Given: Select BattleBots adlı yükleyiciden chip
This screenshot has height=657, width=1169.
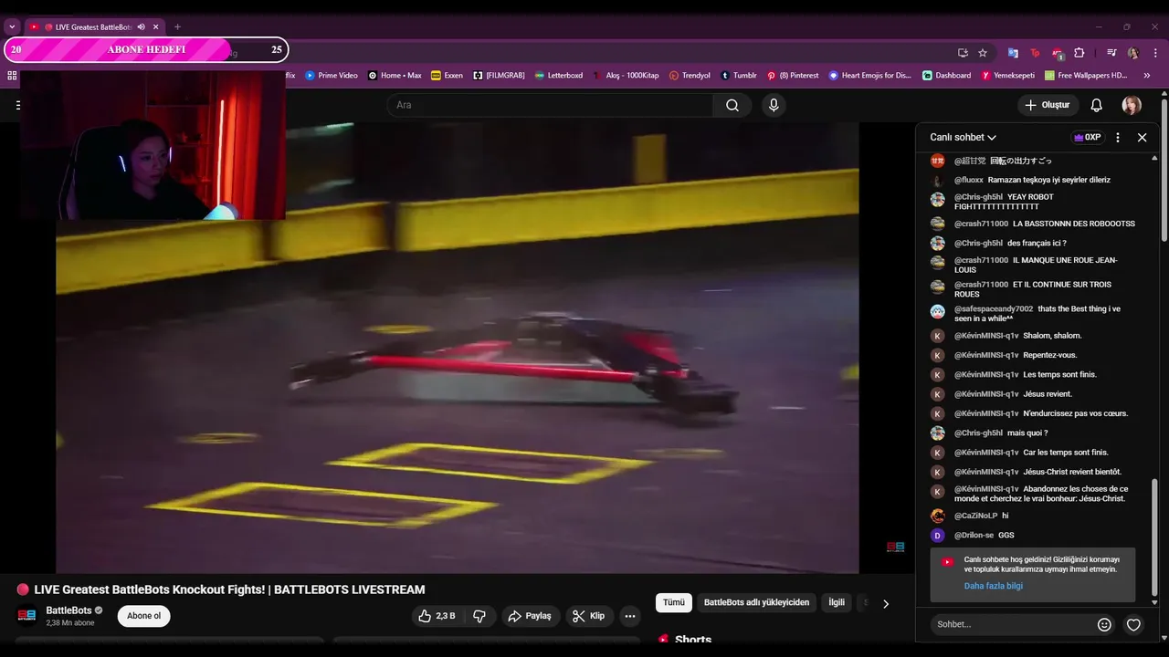Looking at the screenshot, I should [756, 602].
